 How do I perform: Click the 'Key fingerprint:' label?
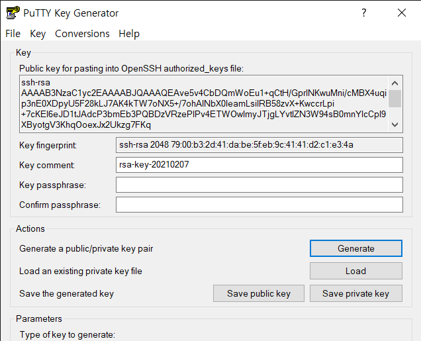click(x=48, y=145)
